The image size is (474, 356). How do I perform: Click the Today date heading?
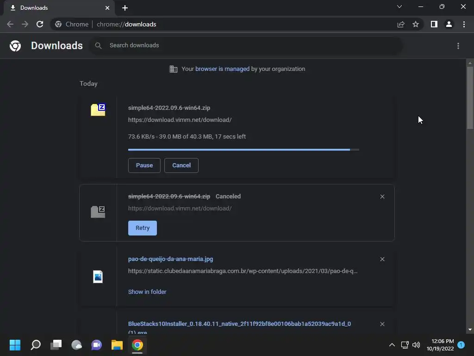[88, 83]
